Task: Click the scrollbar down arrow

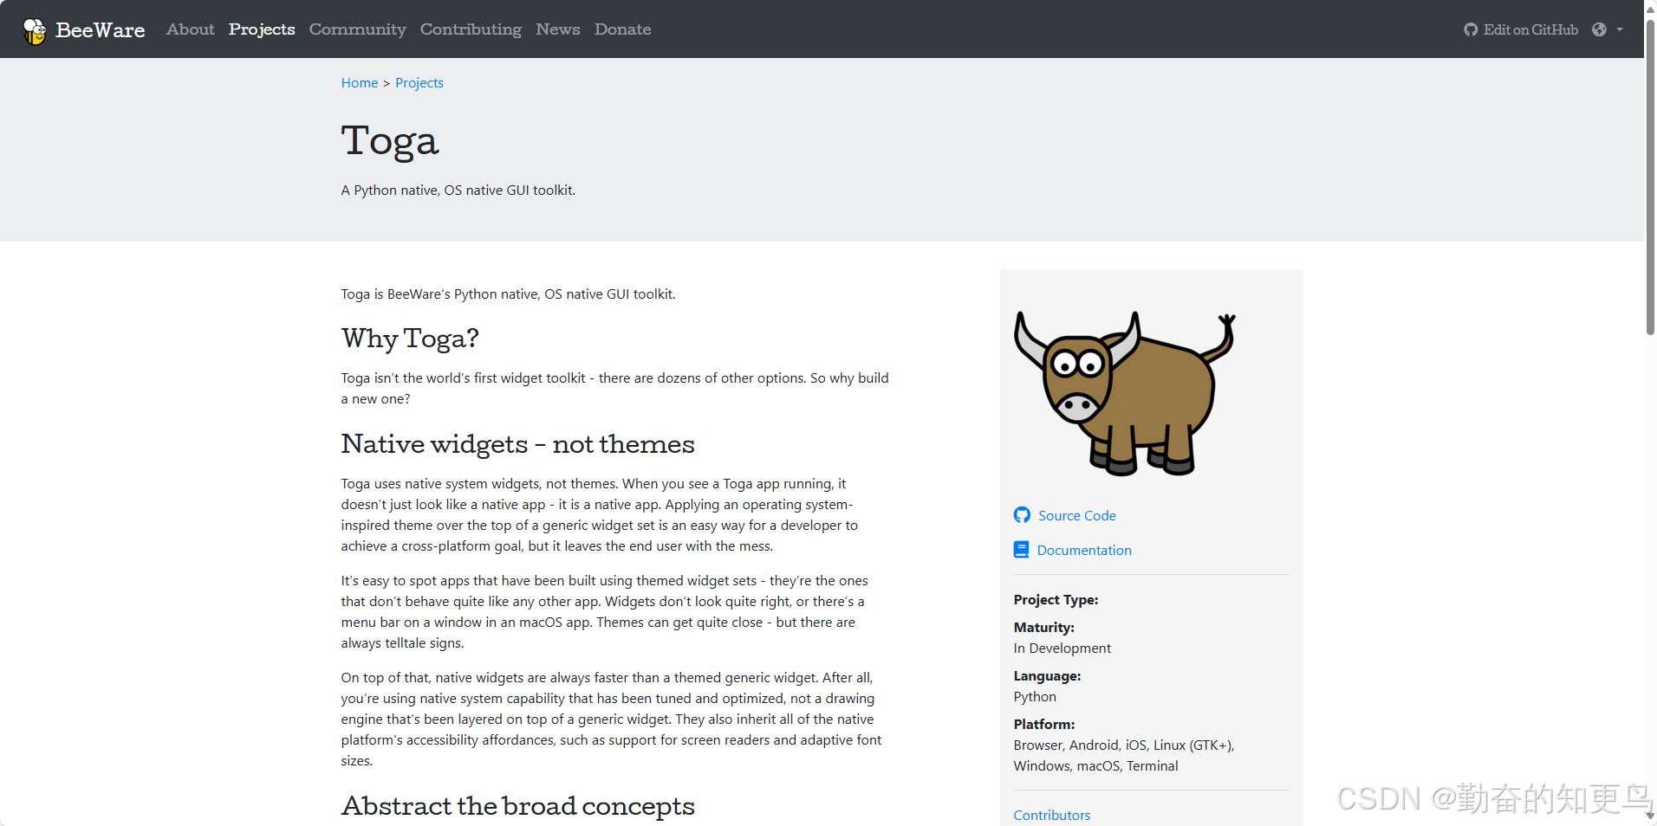Action: click(1650, 816)
